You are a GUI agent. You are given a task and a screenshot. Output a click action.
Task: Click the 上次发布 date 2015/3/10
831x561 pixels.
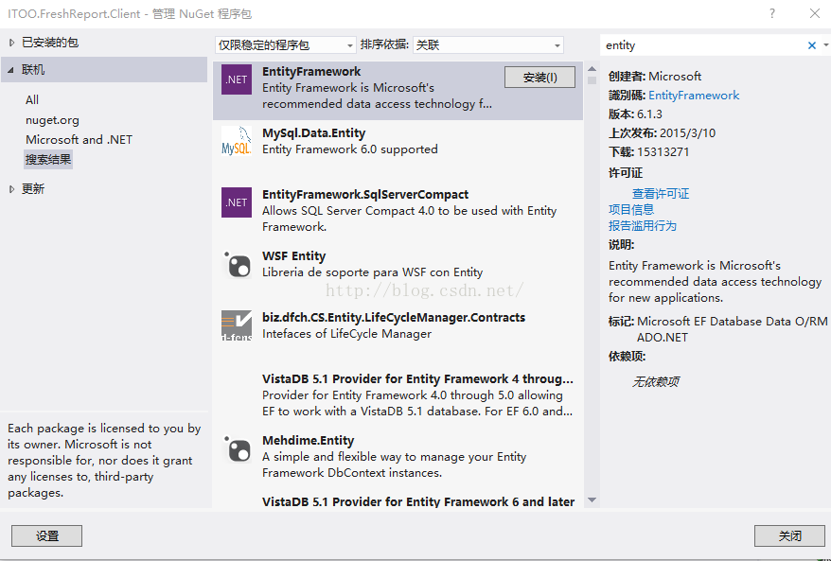click(687, 133)
